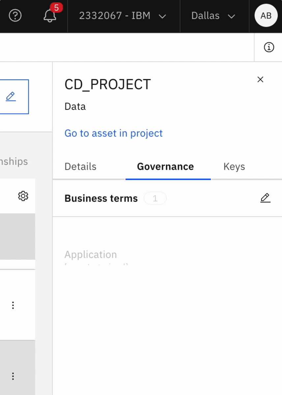Open the upper overflow menu with three dots
Screen dimensions: 282x395
point(13,305)
